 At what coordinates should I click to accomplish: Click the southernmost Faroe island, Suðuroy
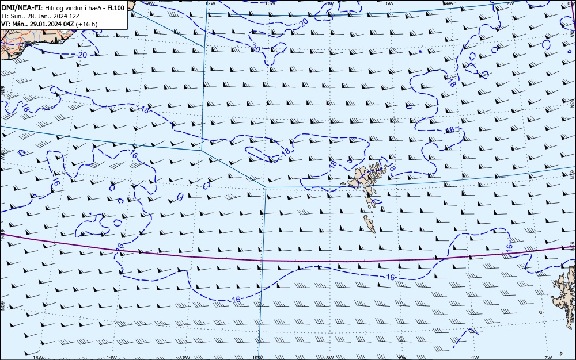(x=370, y=224)
